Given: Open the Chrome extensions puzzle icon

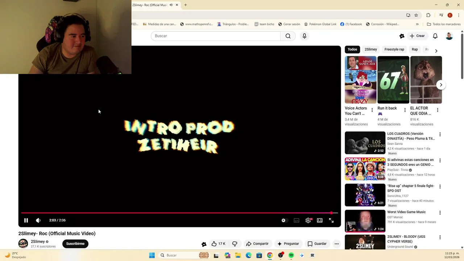Looking at the screenshot, I should 428,15.
